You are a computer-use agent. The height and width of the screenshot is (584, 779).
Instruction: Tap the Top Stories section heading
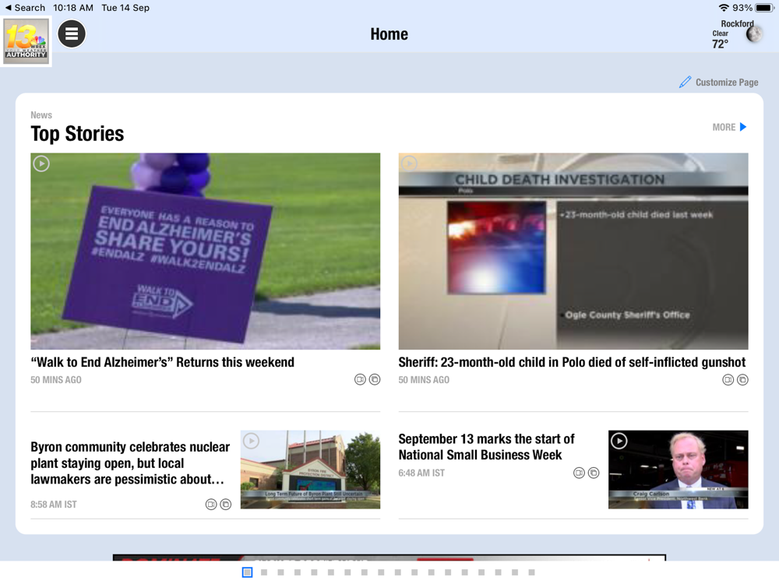click(77, 134)
